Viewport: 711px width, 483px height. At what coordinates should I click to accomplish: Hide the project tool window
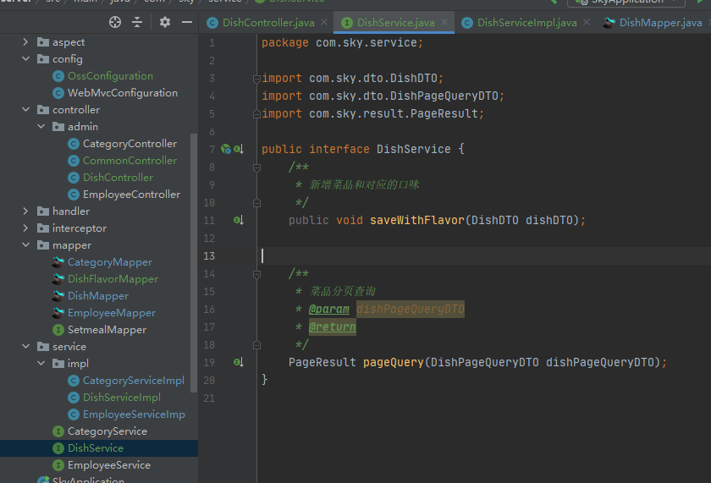click(185, 22)
